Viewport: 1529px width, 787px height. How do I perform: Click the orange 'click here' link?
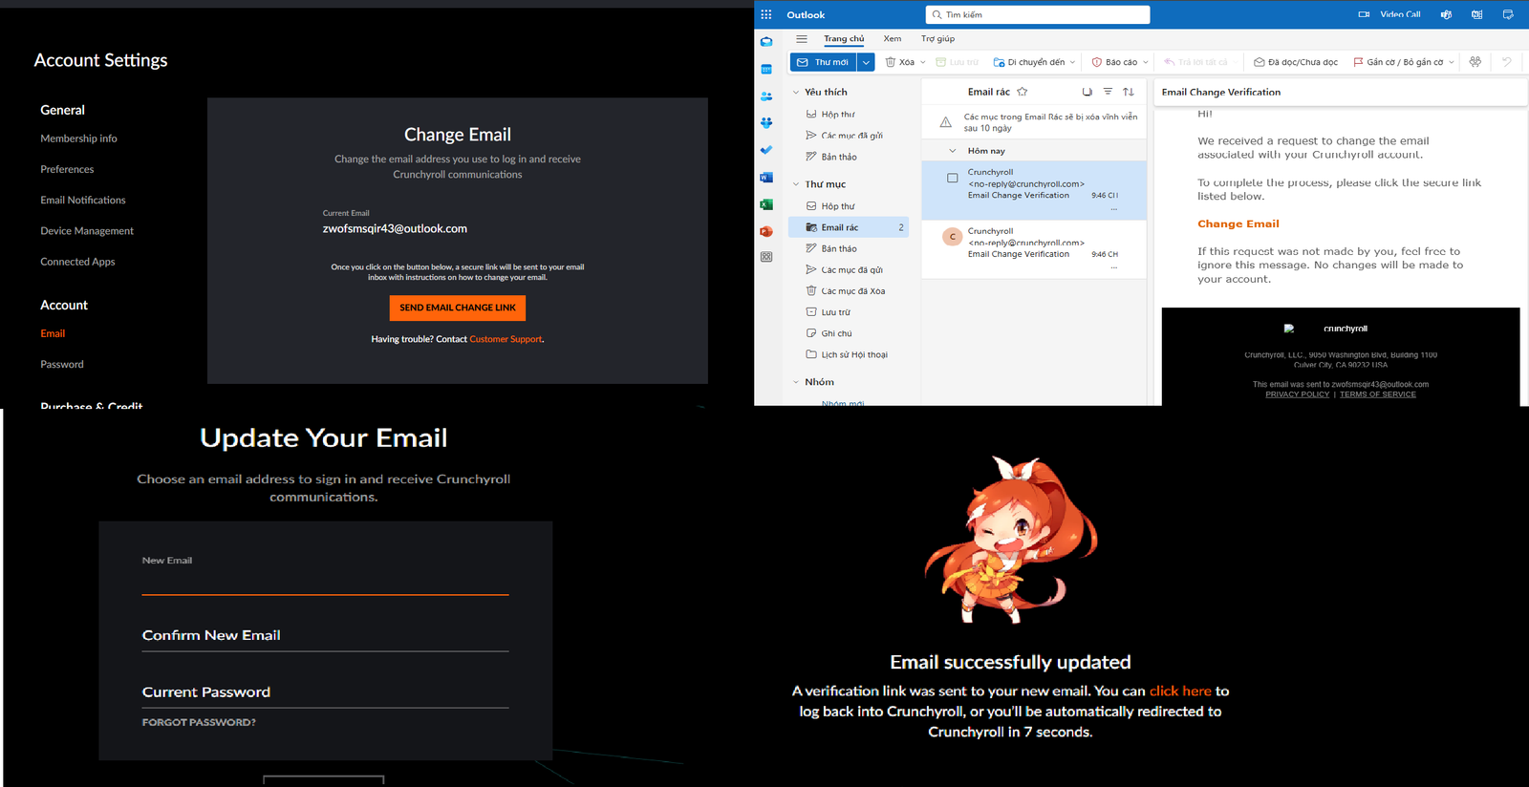point(1180,691)
